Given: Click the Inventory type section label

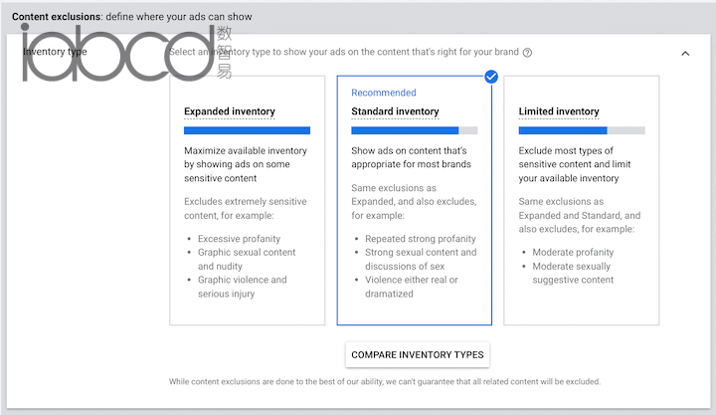Looking at the screenshot, I should pos(55,52).
